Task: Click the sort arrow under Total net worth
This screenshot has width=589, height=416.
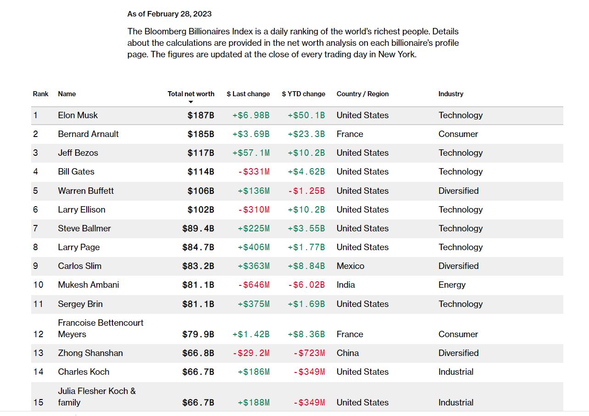Action: coord(191,102)
